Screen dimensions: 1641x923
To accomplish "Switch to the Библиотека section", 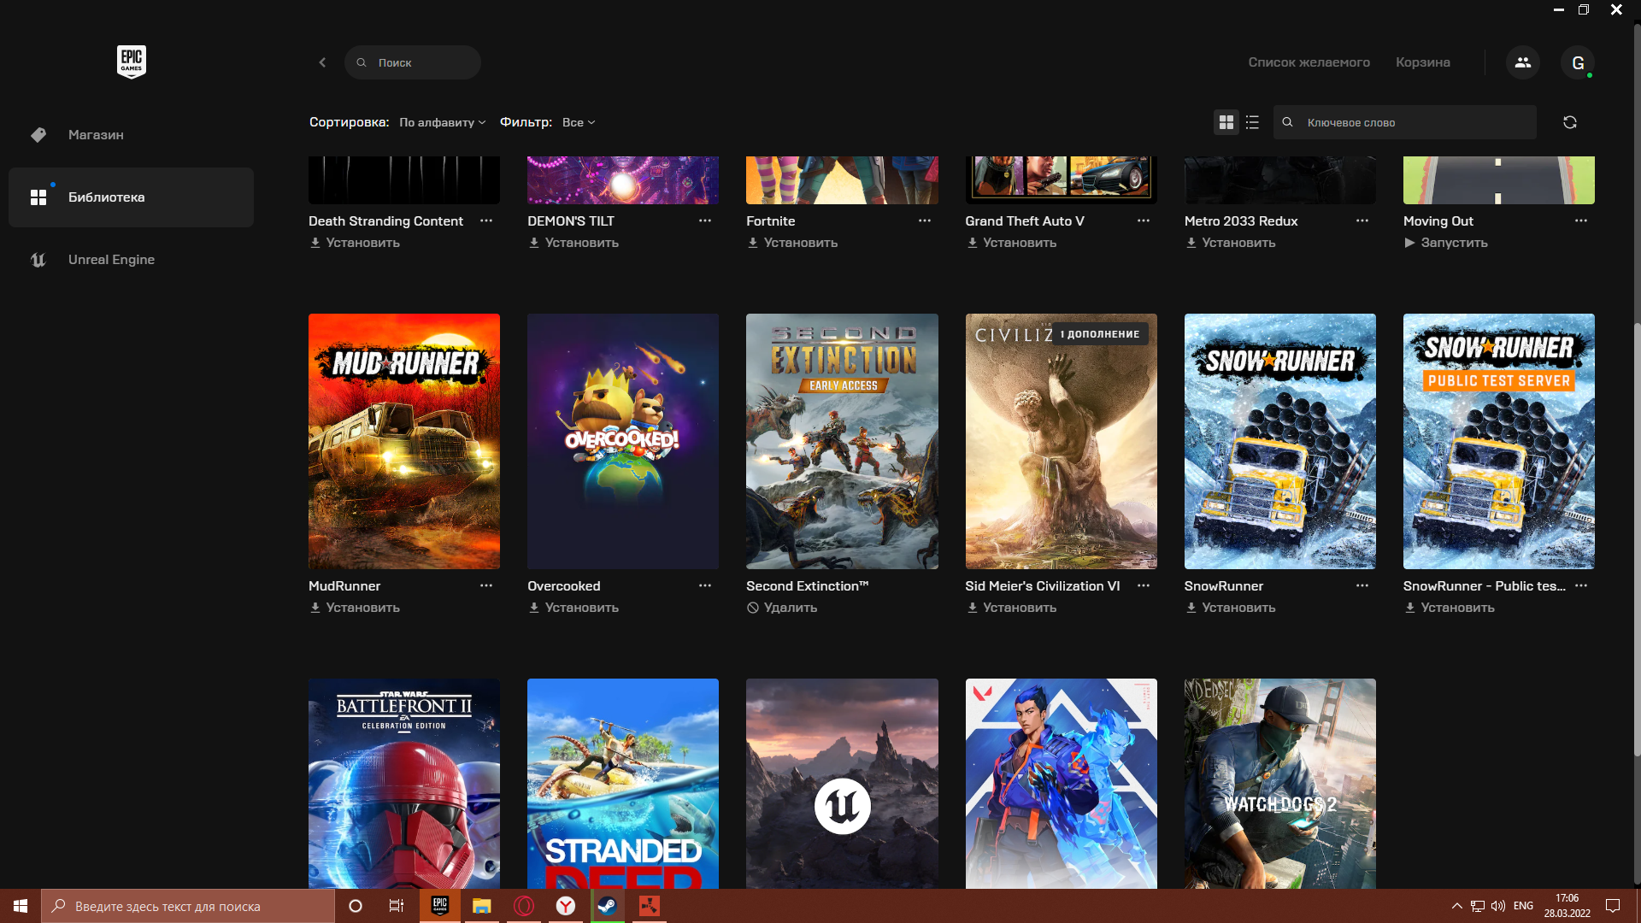I will click(106, 197).
